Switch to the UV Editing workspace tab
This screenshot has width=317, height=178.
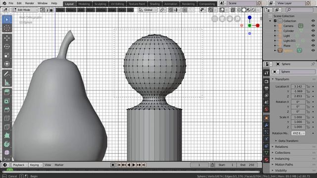[117, 4]
